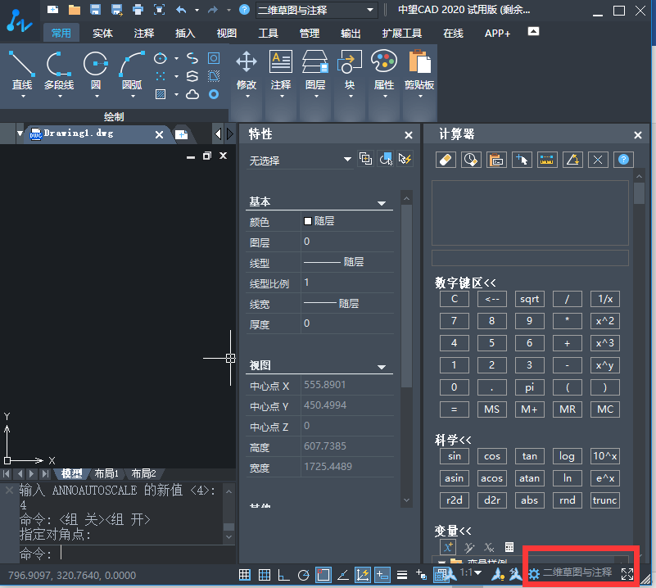Viewport: 656px width, 588px height.
Task: Click the calculator help question-mark icon
Action: click(623, 160)
